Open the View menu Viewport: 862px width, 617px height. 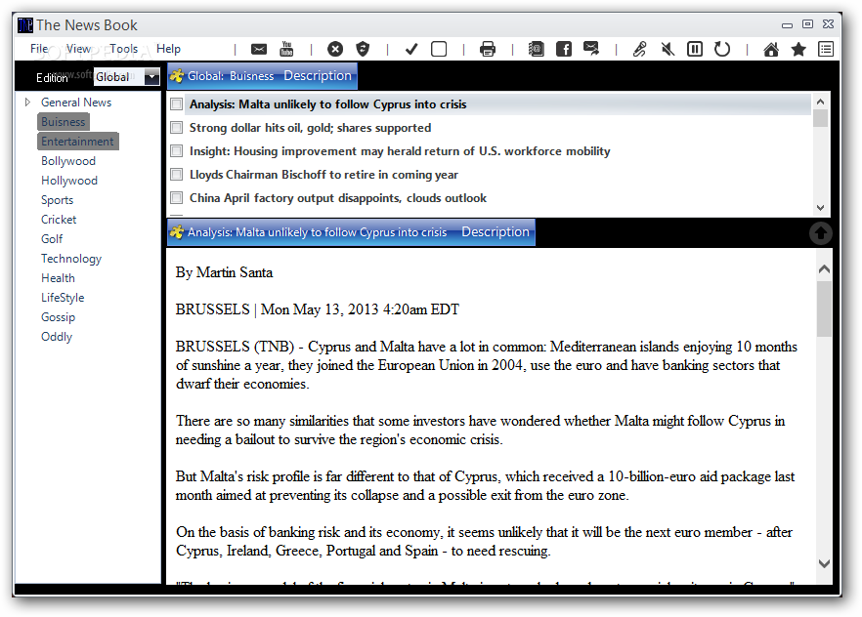[x=78, y=49]
